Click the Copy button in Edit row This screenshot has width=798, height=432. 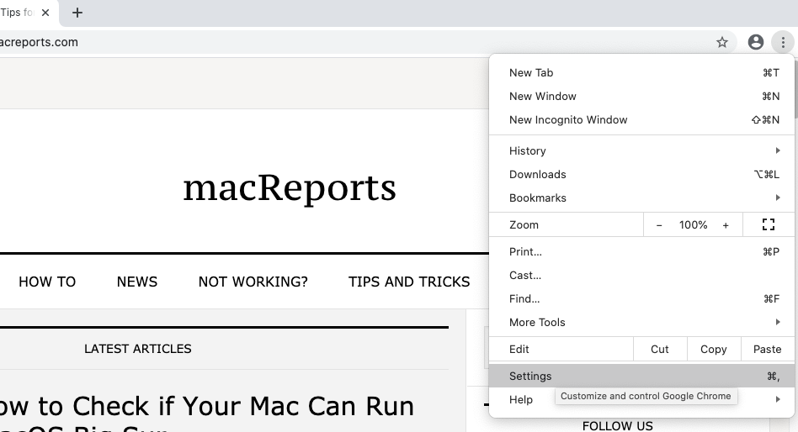(714, 349)
